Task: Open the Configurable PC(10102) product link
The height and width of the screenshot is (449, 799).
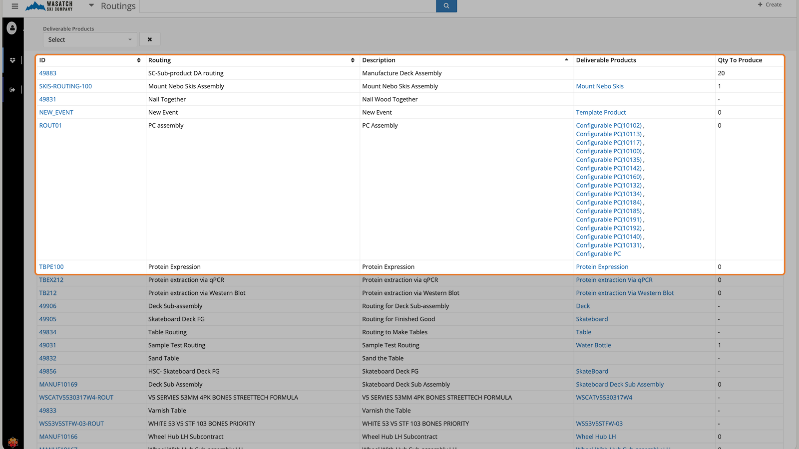Action: click(608, 125)
